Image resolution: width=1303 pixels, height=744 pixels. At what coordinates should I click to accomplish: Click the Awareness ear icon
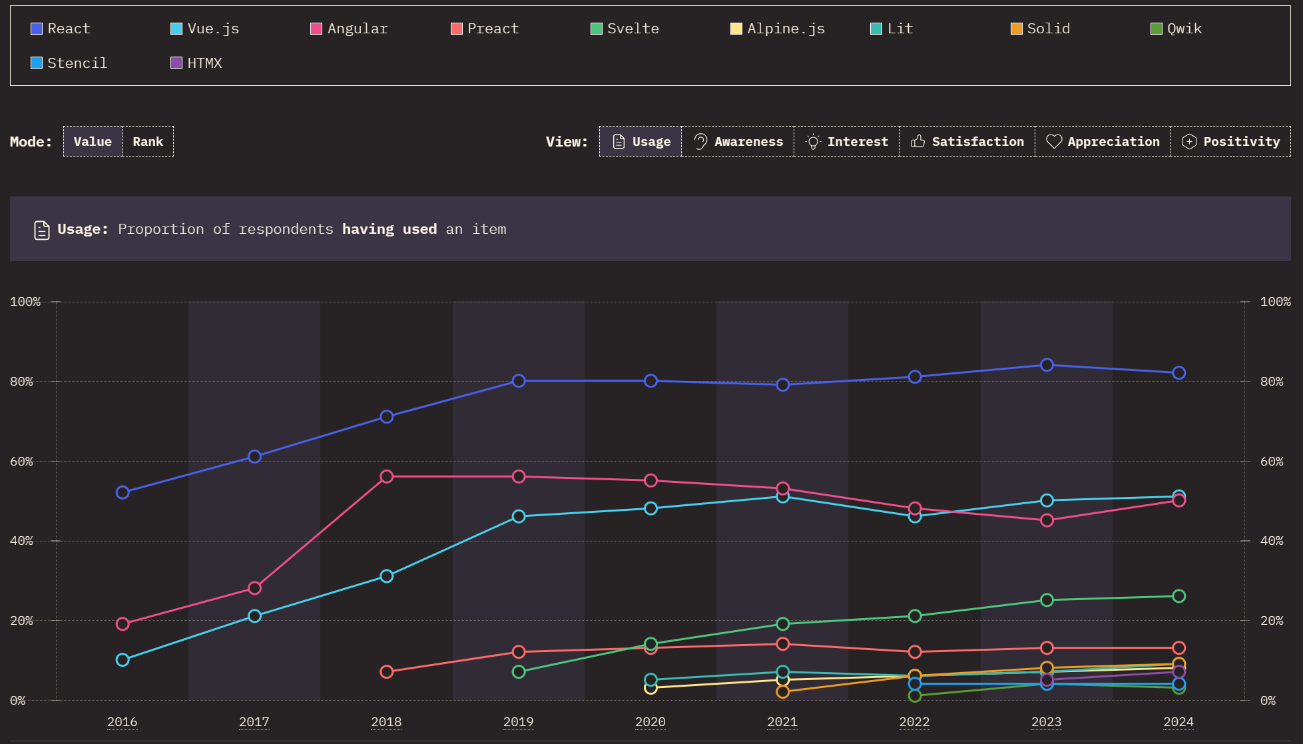click(700, 141)
